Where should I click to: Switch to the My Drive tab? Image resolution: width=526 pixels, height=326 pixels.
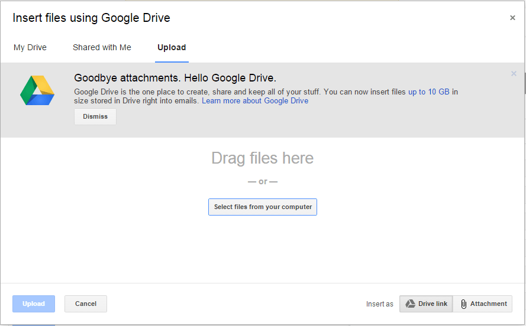[x=30, y=47]
